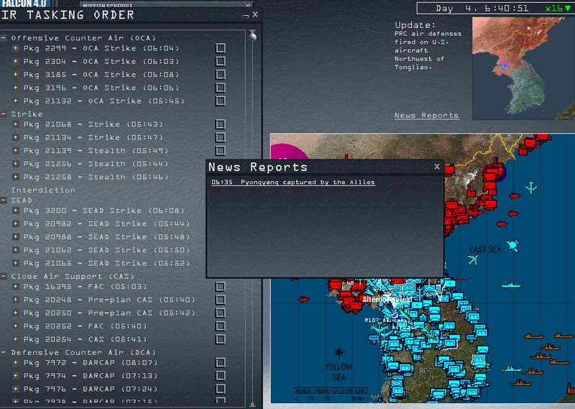Select Pkg 21258 Stealth row

coord(96,177)
